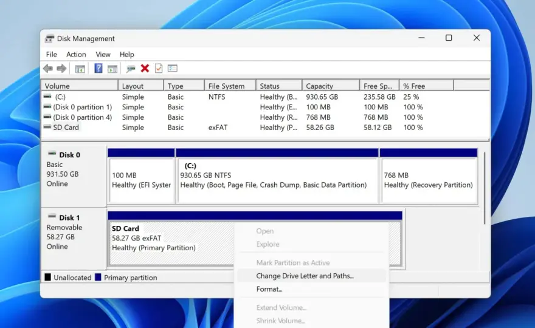The height and width of the screenshot is (328, 535).
Task: Select the Disk 0 Basic label panel
Action: coord(74,176)
